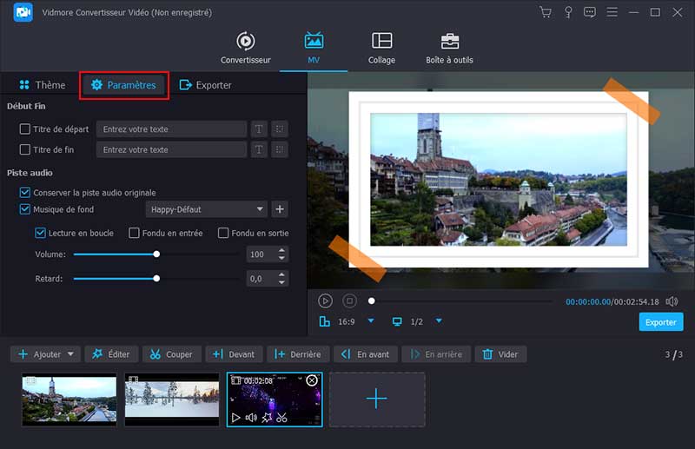695x449 pixels.
Task: Click scissors icon on the selected clip
Action: click(282, 418)
